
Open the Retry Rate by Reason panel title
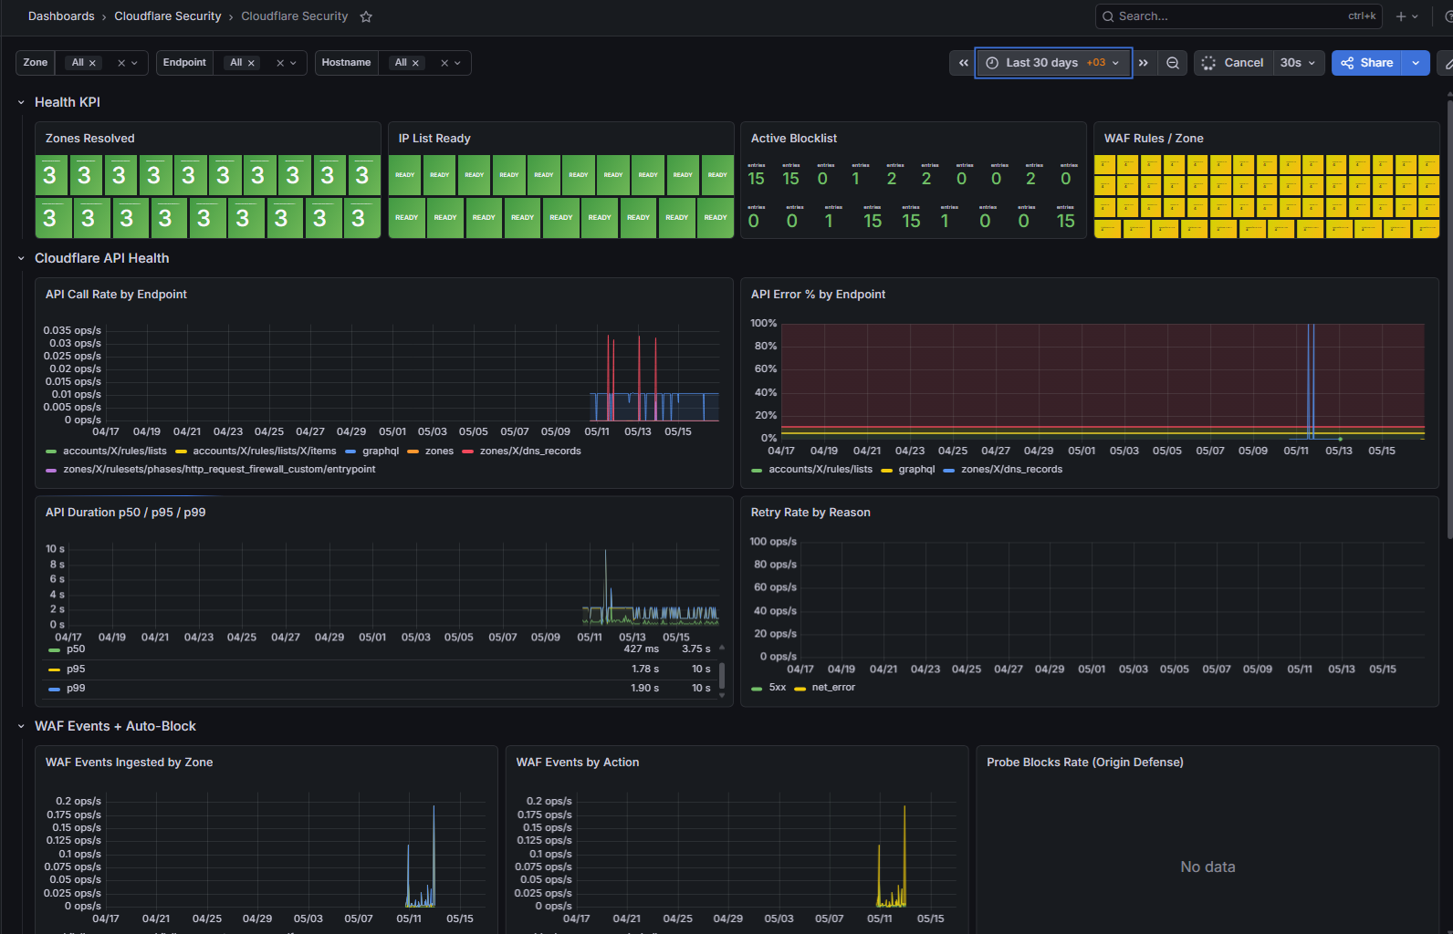pos(810,513)
